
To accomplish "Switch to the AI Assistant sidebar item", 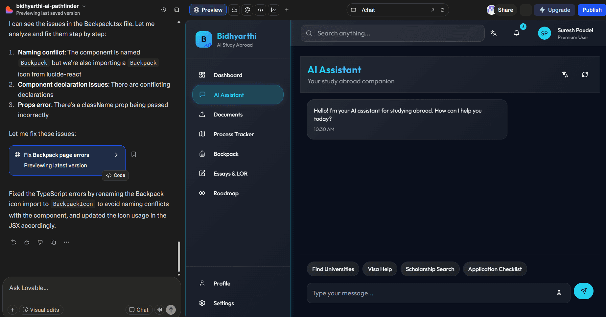I will coord(237,95).
